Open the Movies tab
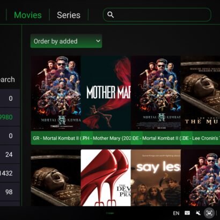 pos(28,15)
